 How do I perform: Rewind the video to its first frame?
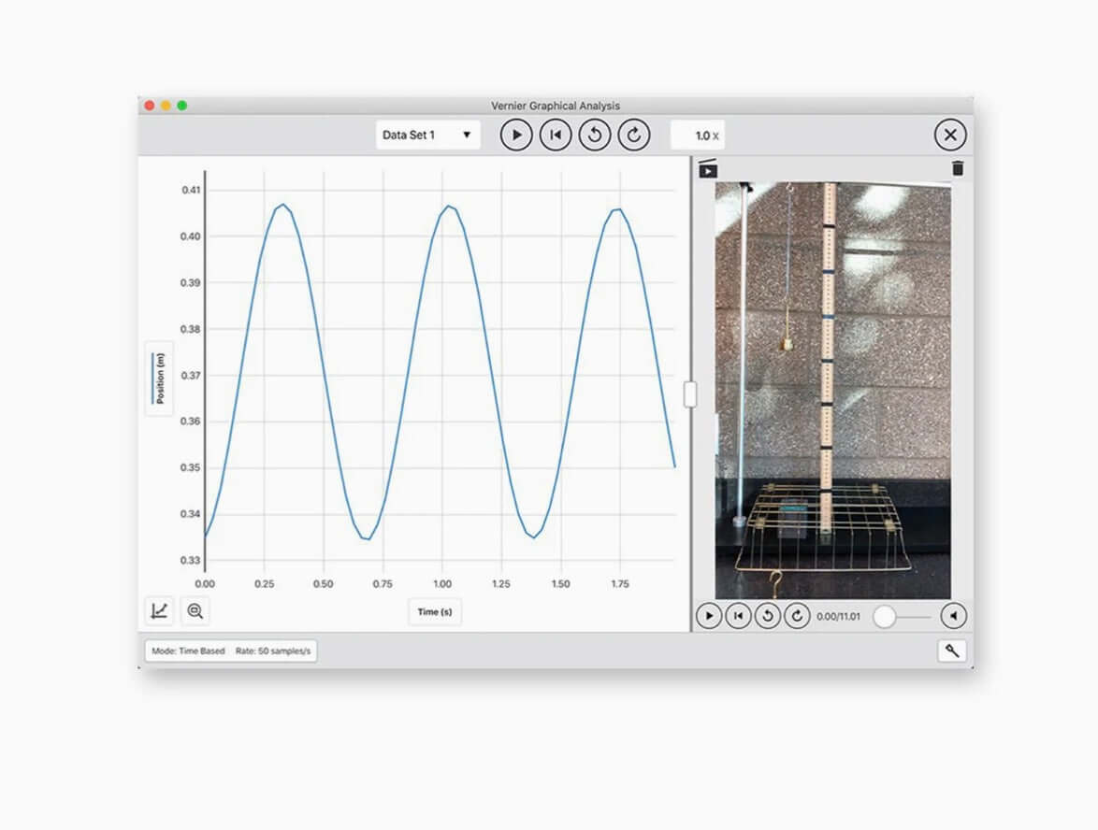click(x=738, y=616)
